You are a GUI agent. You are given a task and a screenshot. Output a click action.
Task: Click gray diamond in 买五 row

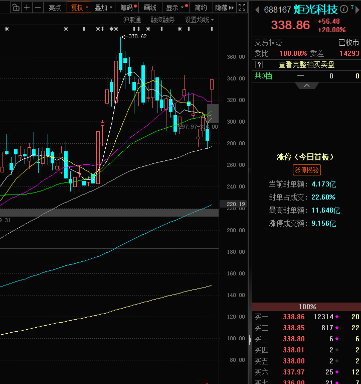337,361
